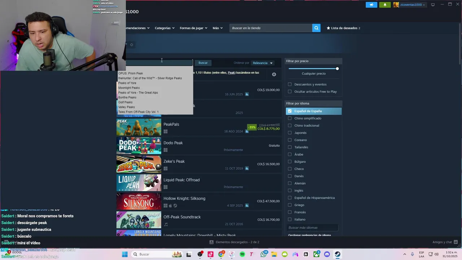Open Gestionar preferencias de idioma link

[x=309, y=235]
